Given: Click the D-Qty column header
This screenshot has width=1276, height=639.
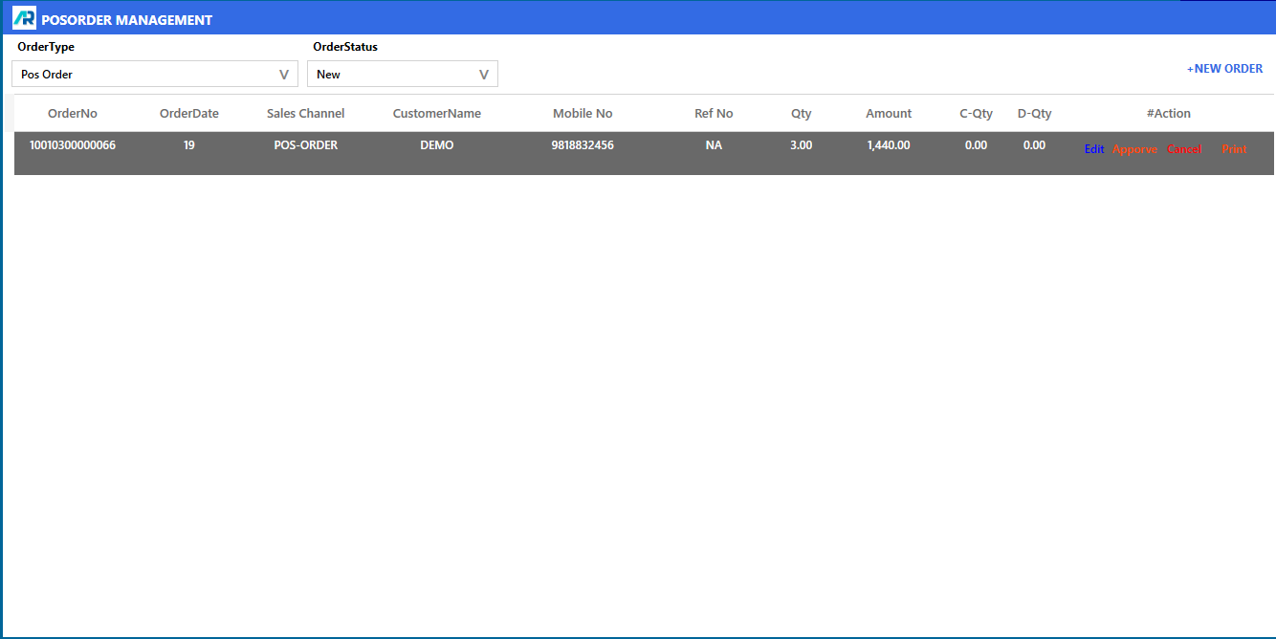Looking at the screenshot, I should pos(1034,113).
